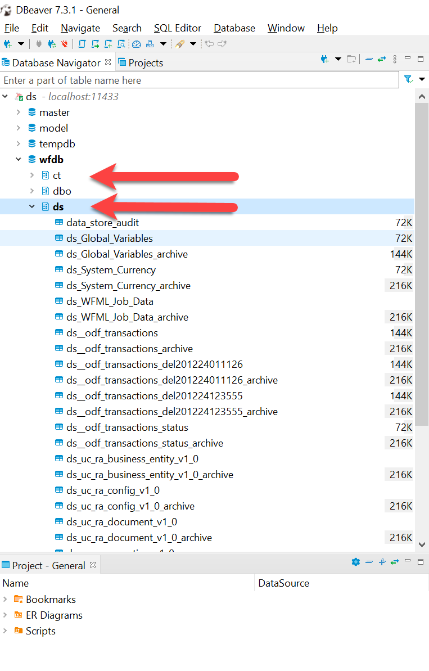
Task: Click the Forward navigation arrow icon
Action: (x=222, y=44)
